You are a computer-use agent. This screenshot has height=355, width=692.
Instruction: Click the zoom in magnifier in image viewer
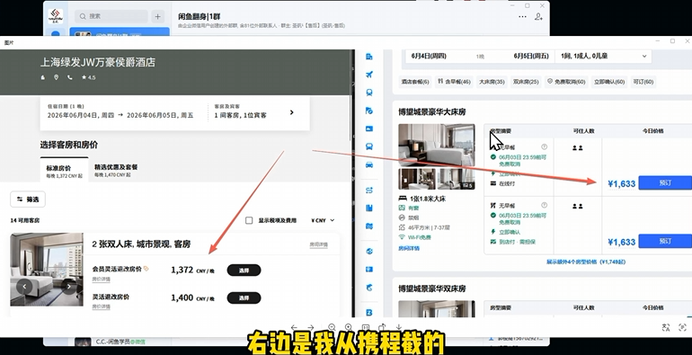(349, 327)
